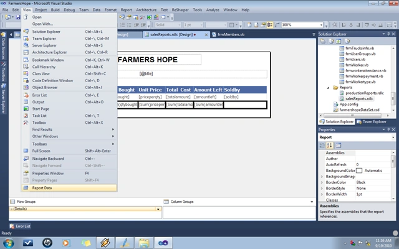399x249 pixels.
Task: Click the Class View menu icon
Action: [26, 73]
